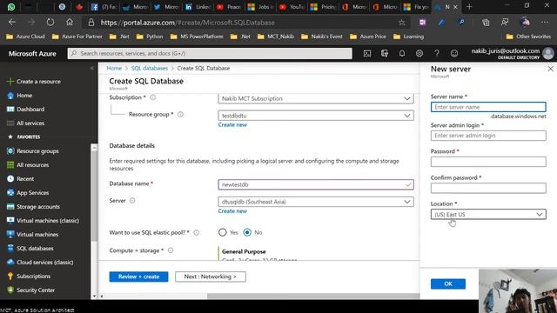Click the App Services icon
This screenshot has height=313, width=557.
pyautogui.click(x=10, y=192)
